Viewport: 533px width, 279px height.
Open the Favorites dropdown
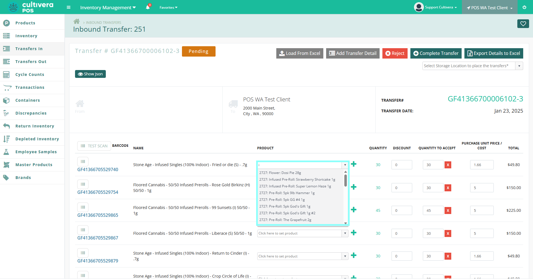click(x=169, y=8)
